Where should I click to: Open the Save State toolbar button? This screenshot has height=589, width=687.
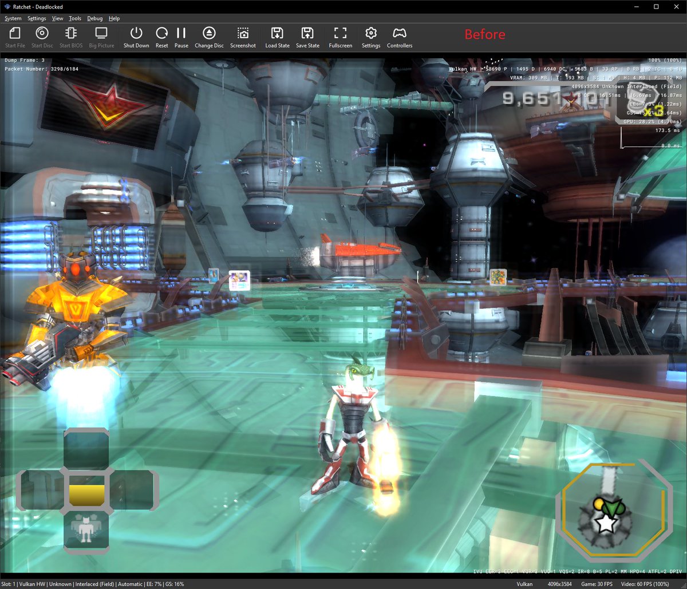[x=307, y=38]
